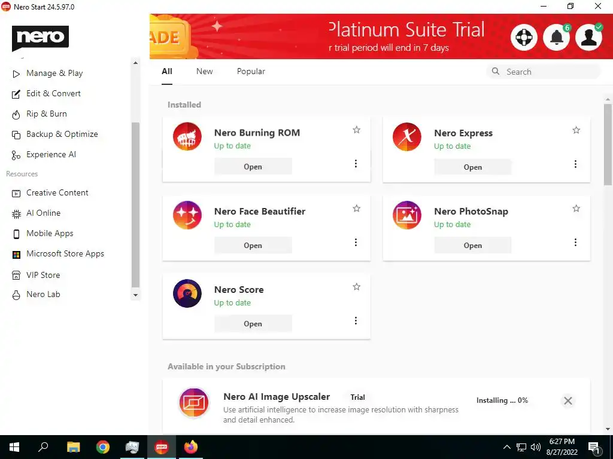Viewport: 613px width, 459px height.
Task: Click the sidebar scroll up arrow
Action: pos(135,63)
